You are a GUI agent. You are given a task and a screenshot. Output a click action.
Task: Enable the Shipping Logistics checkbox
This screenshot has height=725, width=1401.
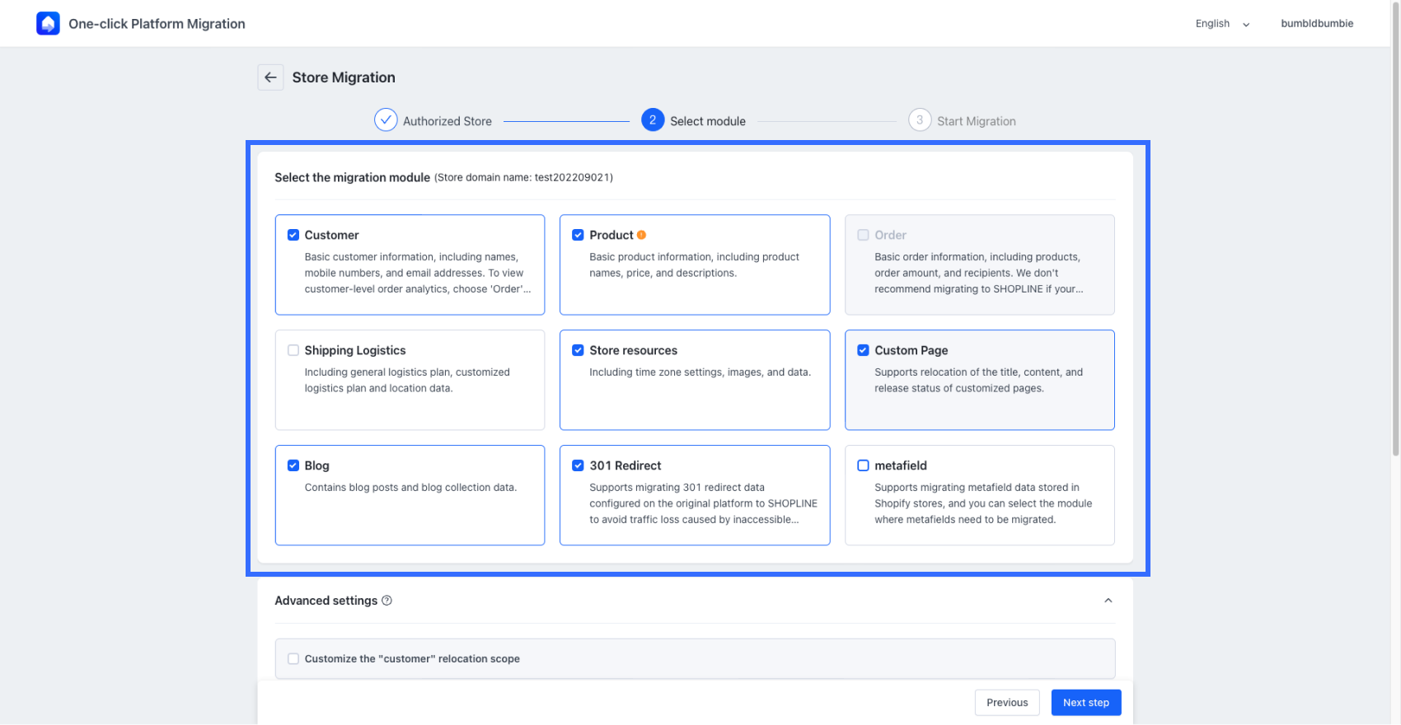[293, 350]
